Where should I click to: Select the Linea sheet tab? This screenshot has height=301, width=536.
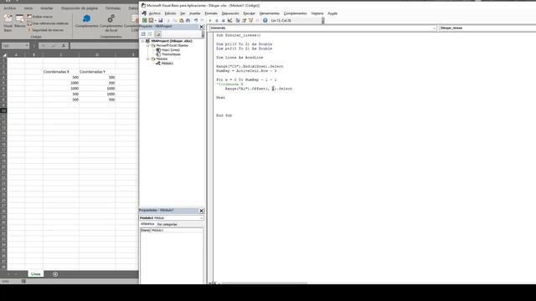[x=35, y=274]
